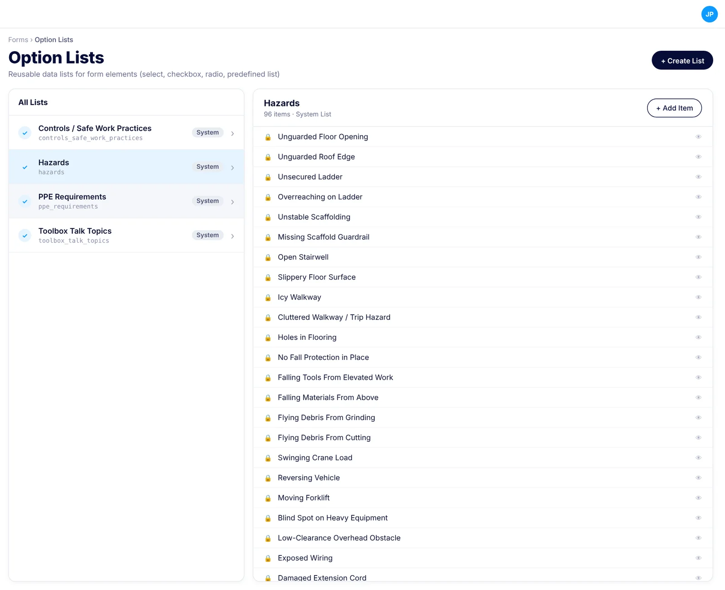Viewport: 725px width, 590px height.
Task: Click the lock icon for Unstable Scaffolding
Action: (268, 217)
